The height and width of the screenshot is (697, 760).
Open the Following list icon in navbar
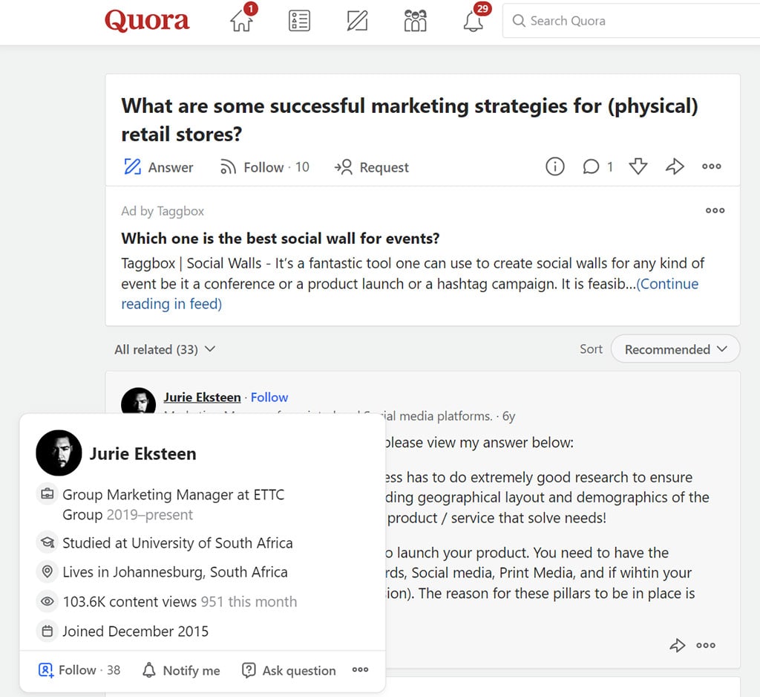coord(299,21)
